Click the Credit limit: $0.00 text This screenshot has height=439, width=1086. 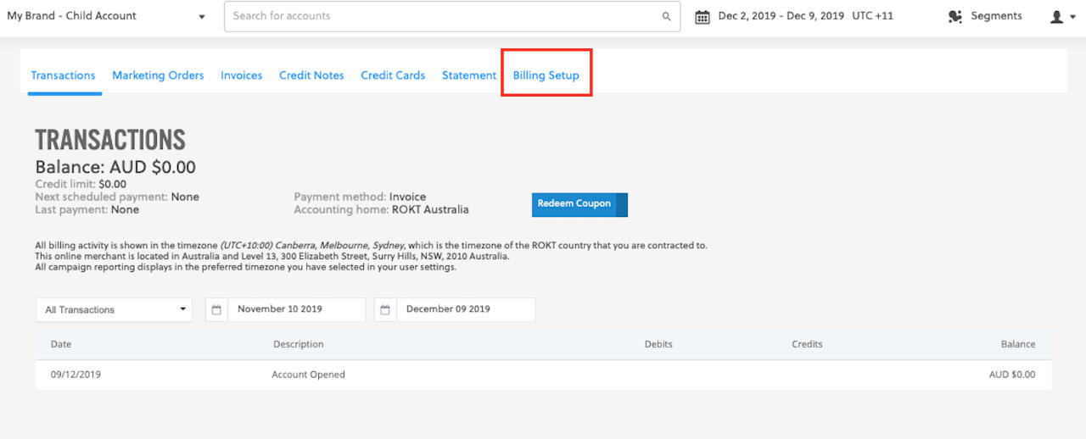coord(81,184)
